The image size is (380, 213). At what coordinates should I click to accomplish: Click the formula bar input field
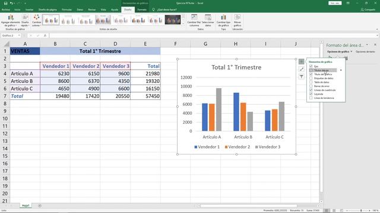pos(213,35)
